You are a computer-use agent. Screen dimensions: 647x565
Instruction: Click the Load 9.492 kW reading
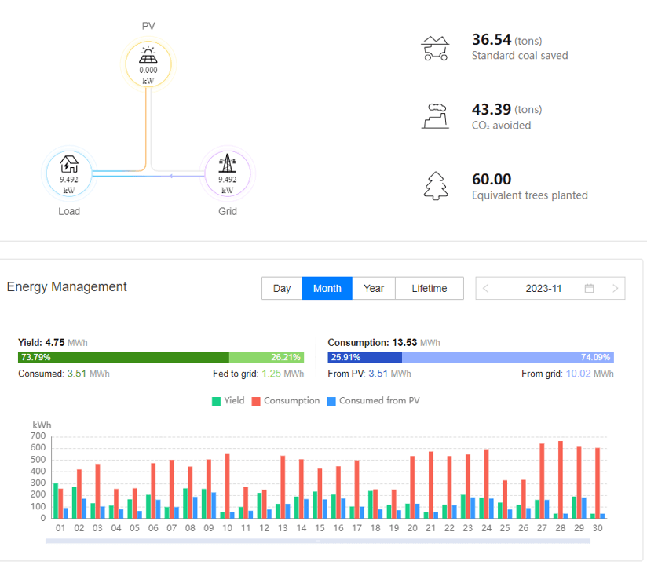click(69, 184)
